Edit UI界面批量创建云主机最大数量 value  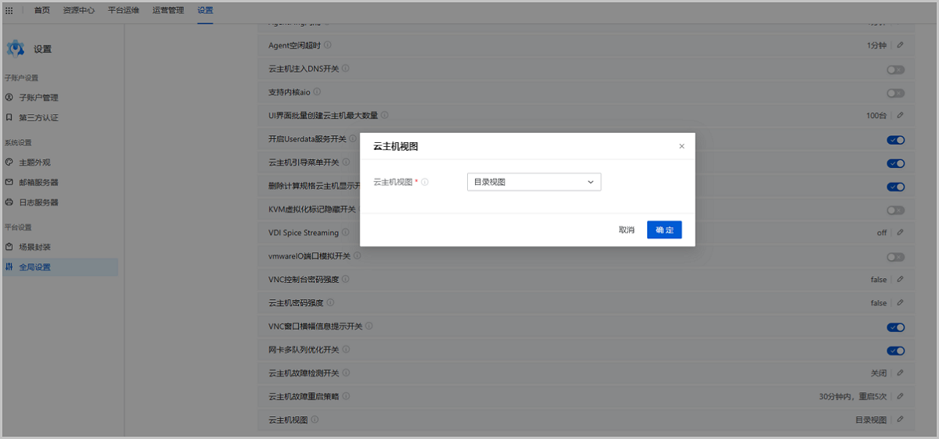click(x=900, y=116)
